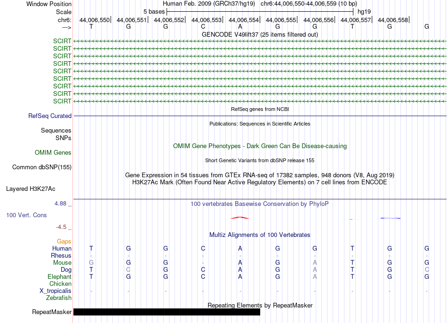Click the Human species label
This screenshot has height=323, width=447.
tap(62, 248)
